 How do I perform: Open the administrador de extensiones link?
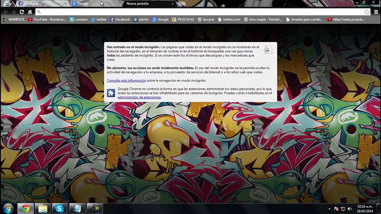point(139,97)
